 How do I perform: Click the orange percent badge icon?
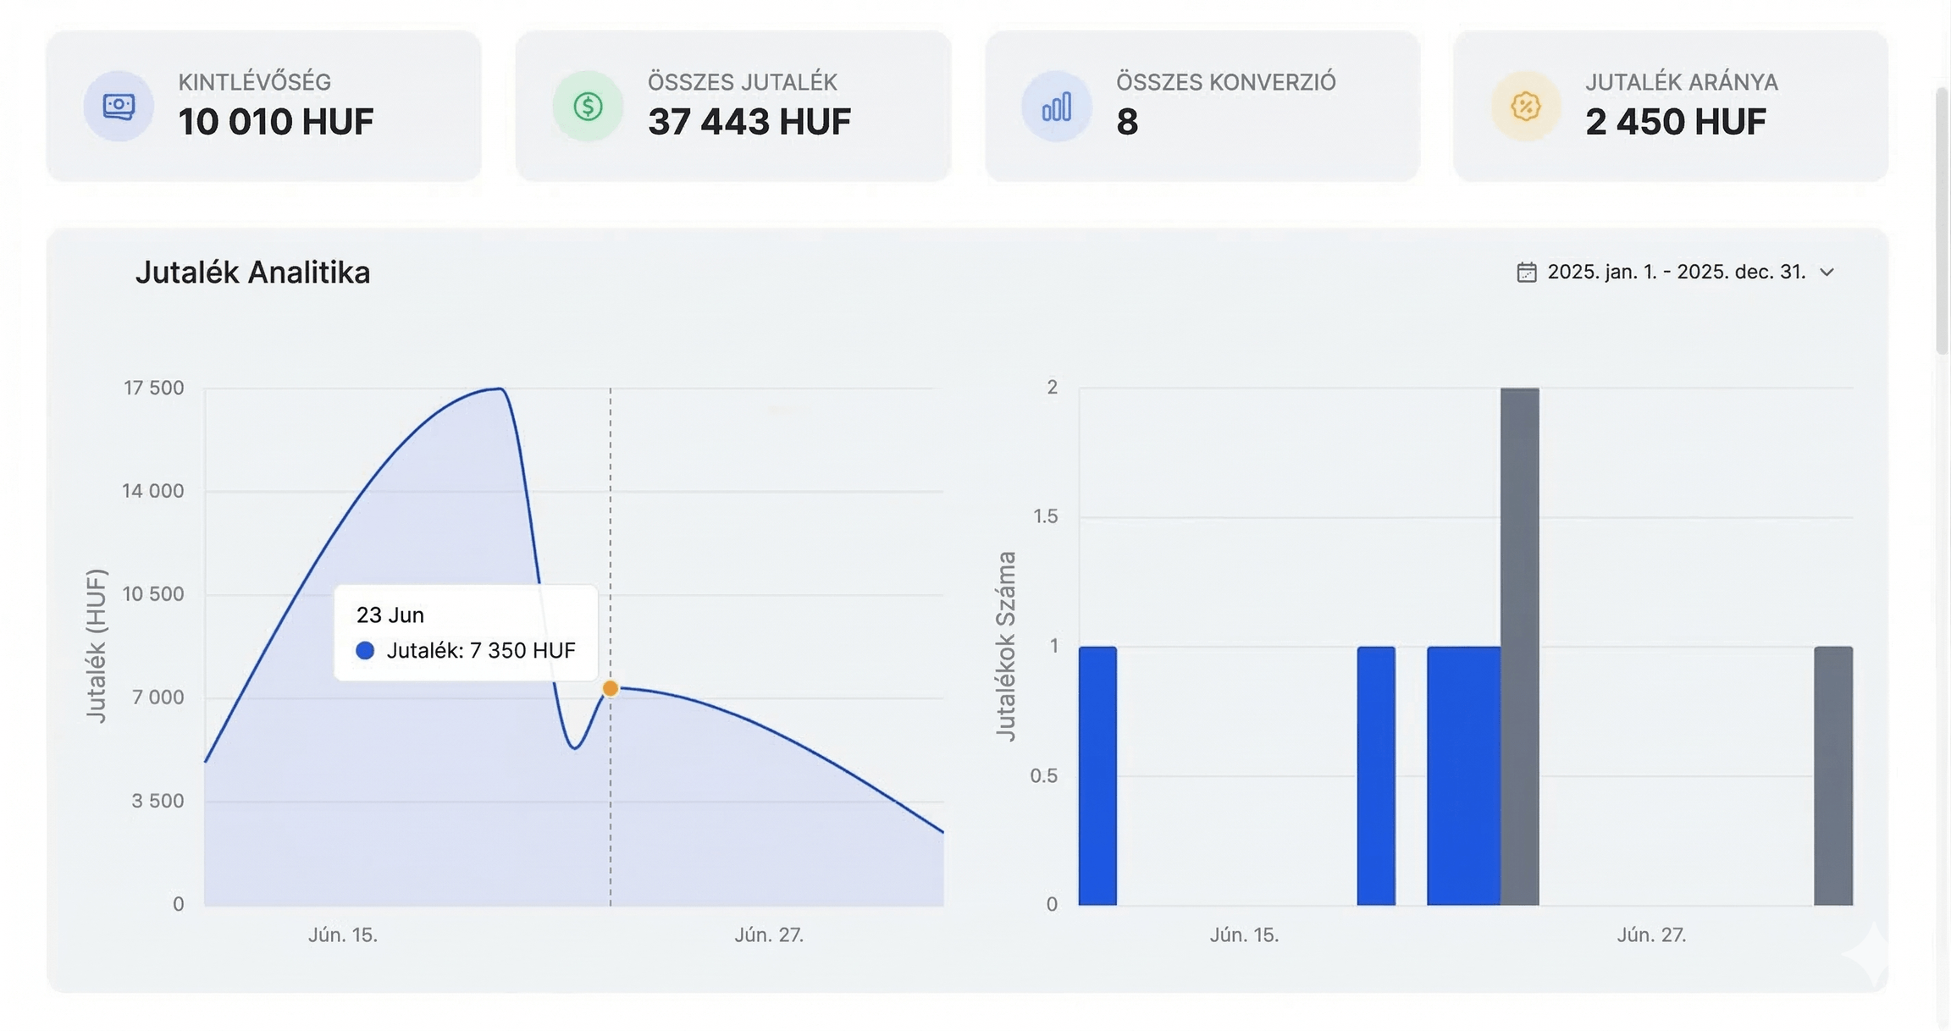click(x=1525, y=107)
